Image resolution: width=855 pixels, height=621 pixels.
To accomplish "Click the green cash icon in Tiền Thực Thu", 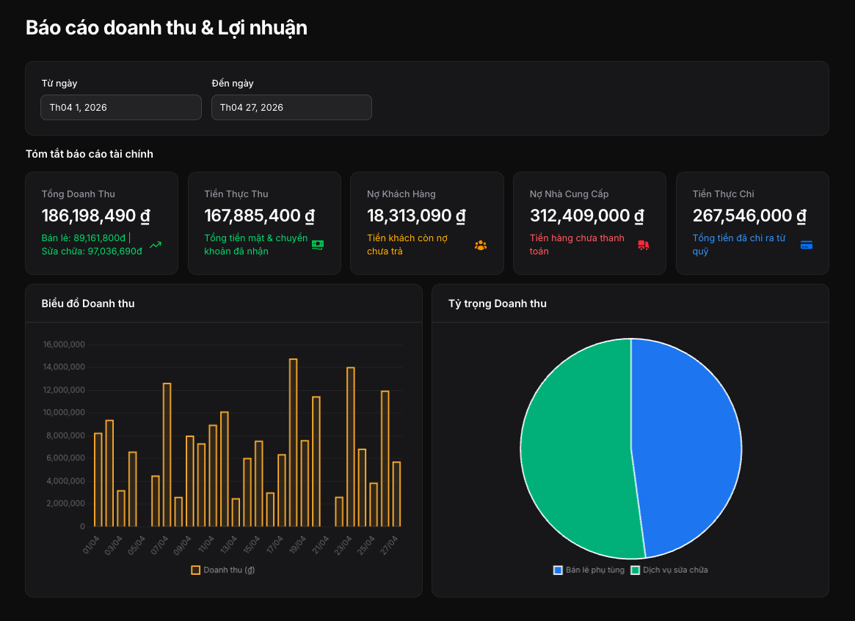I will [318, 245].
